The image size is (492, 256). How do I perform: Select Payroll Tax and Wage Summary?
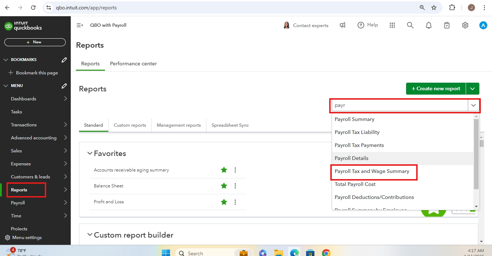[403, 171]
